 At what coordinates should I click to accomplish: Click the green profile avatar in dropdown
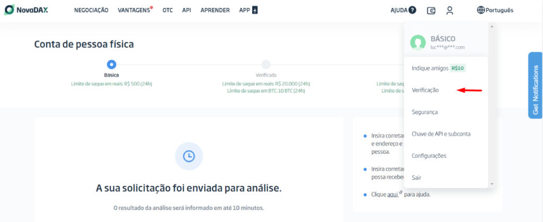point(418,42)
